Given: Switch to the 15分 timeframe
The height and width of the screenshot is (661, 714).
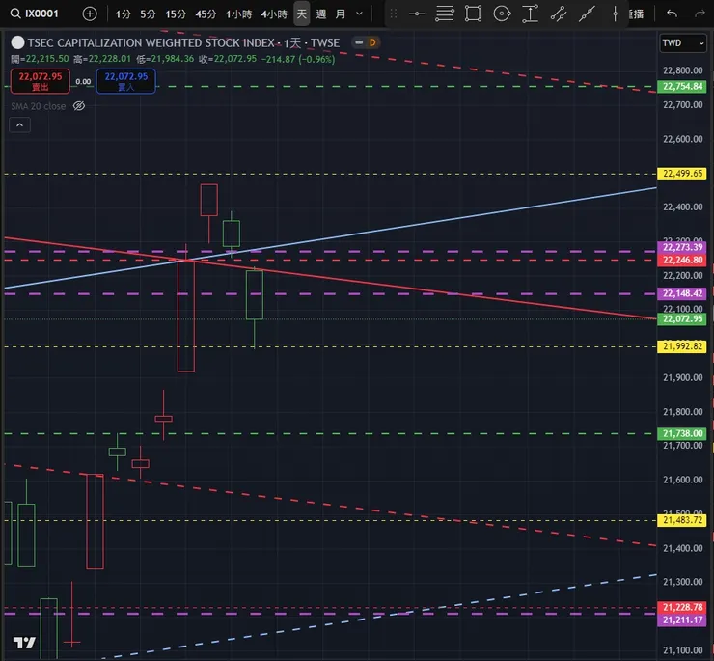Looking at the screenshot, I should 176,14.
